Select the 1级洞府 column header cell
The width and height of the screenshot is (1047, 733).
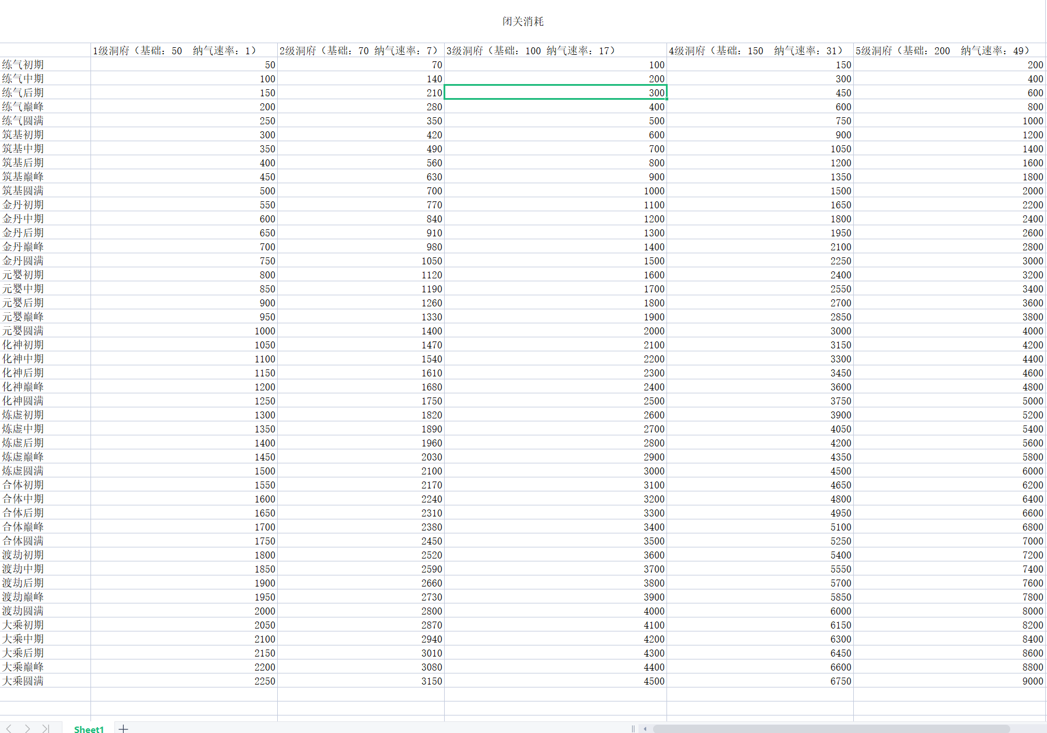(184, 50)
